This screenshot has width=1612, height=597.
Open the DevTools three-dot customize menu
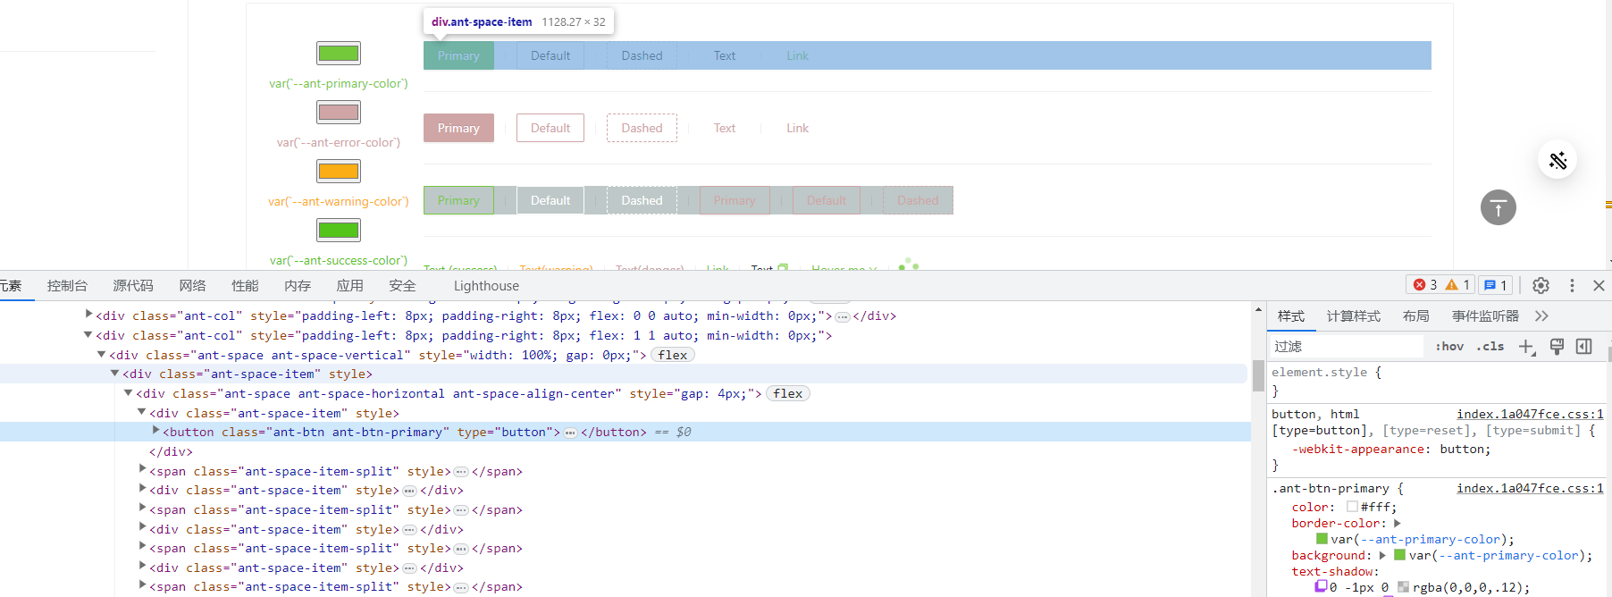pos(1572,285)
